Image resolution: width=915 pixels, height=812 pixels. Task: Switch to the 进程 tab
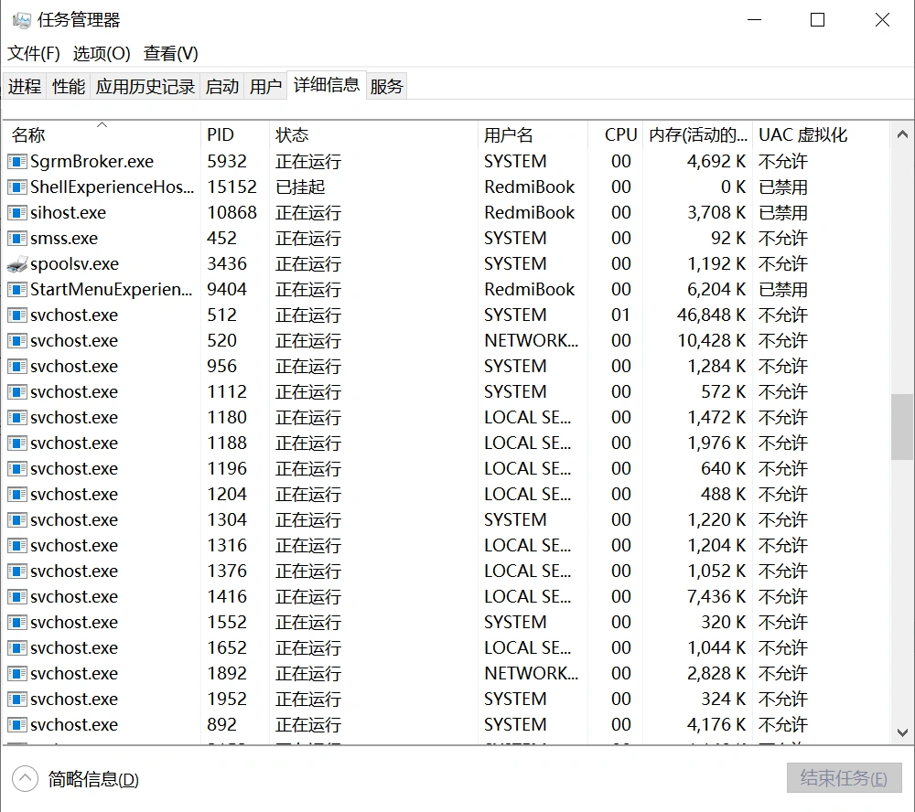pyautogui.click(x=25, y=86)
